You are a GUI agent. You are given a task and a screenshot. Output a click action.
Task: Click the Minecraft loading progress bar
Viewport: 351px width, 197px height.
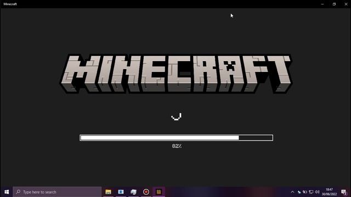pyautogui.click(x=177, y=137)
